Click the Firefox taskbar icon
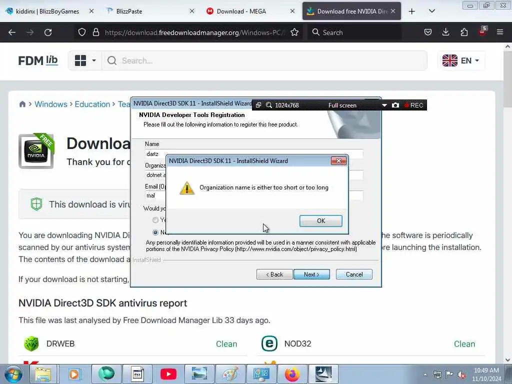The image size is (512, 384). tap(292, 374)
